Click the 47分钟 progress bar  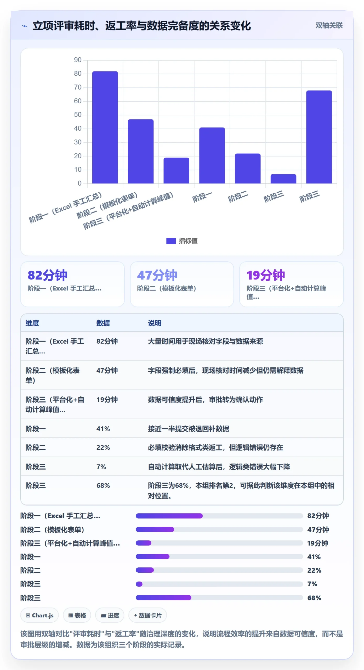click(219, 529)
